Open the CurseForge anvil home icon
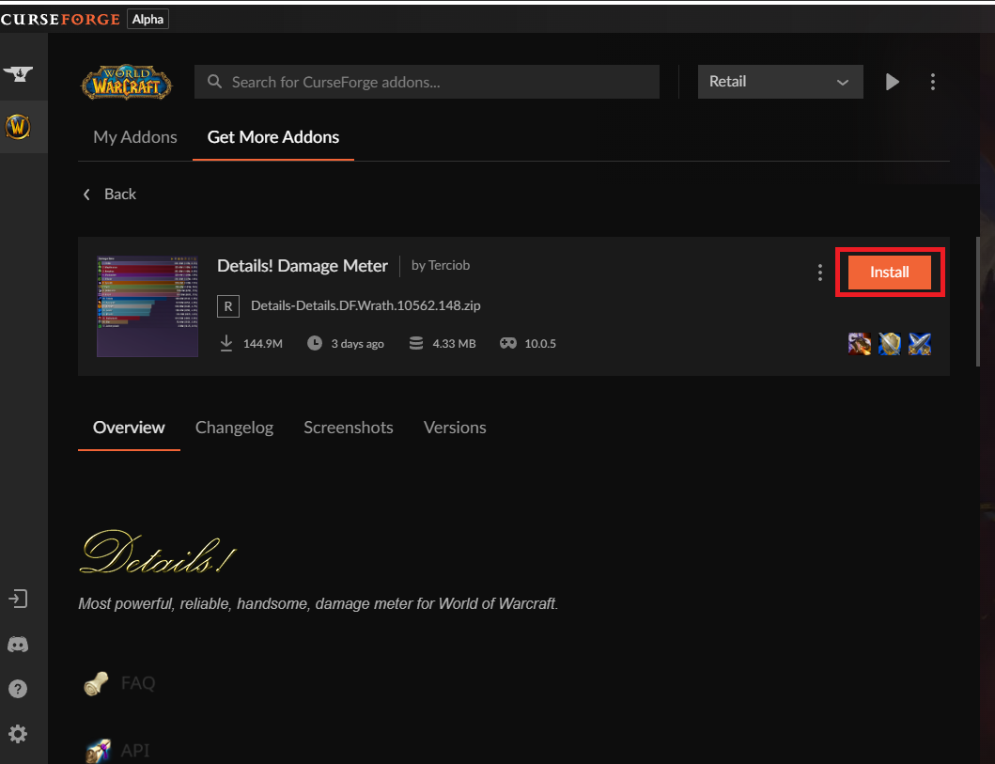 point(18,74)
